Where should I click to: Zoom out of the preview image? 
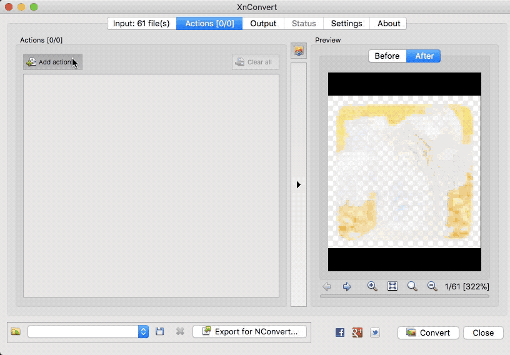(432, 286)
